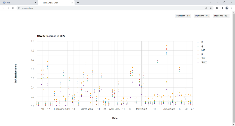Click the NIR legend orange marker
Viewport: 235px width, 126px height.
198,50
